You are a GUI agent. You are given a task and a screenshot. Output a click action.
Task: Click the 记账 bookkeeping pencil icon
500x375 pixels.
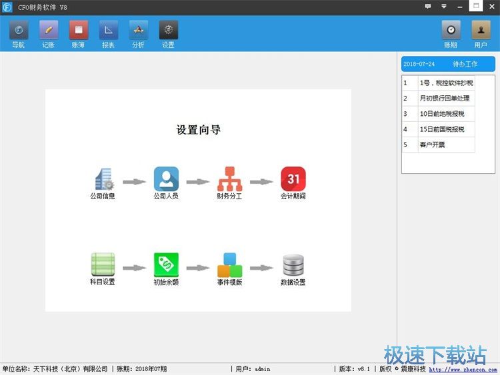pos(49,34)
